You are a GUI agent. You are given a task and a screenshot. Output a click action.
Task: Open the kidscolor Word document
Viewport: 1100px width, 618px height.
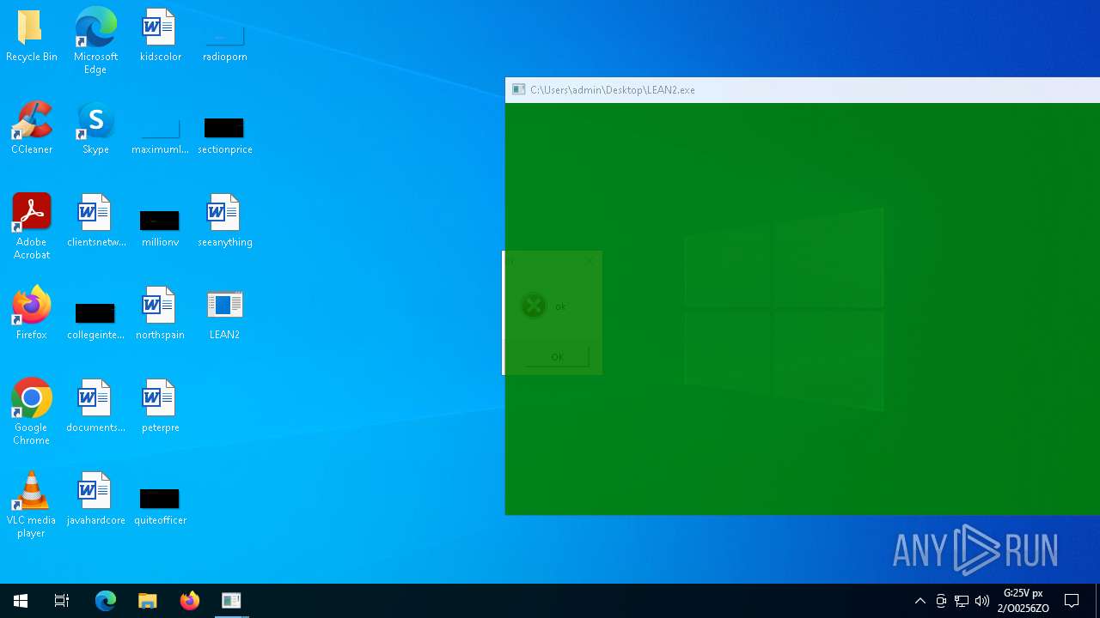pyautogui.click(x=160, y=36)
